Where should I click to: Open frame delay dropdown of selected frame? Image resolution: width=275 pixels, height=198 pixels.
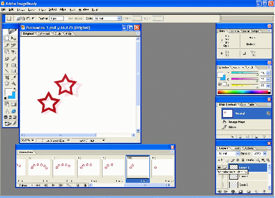tap(145, 181)
